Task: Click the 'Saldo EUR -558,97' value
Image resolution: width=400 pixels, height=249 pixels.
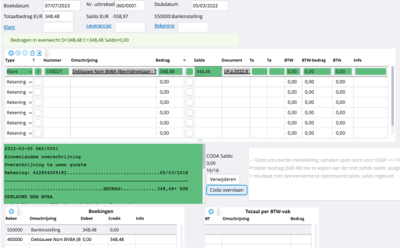Action: tap(107, 16)
